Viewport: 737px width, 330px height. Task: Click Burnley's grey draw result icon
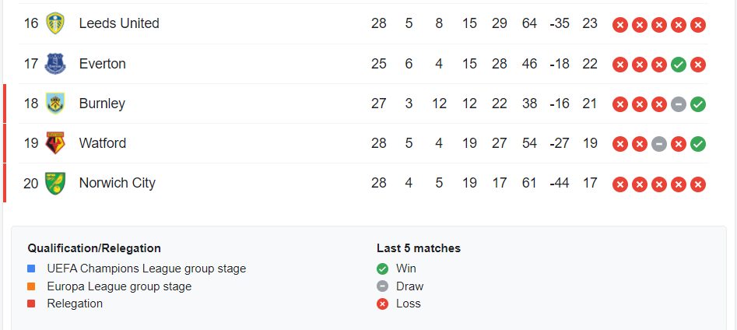[x=679, y=104]
